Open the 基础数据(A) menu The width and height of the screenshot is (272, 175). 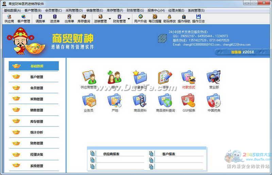pos(12,11)
